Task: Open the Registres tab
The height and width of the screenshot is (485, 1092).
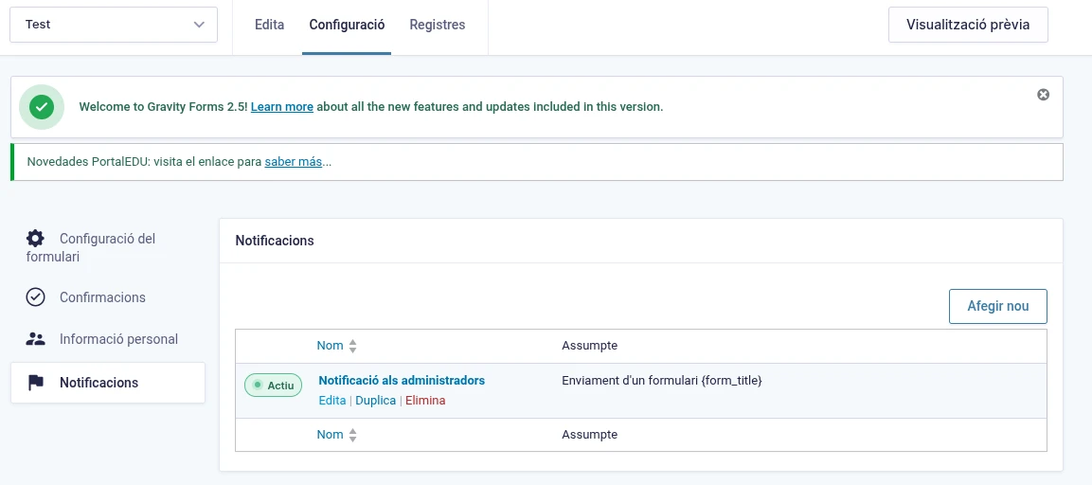Action: tap(437, 25)
